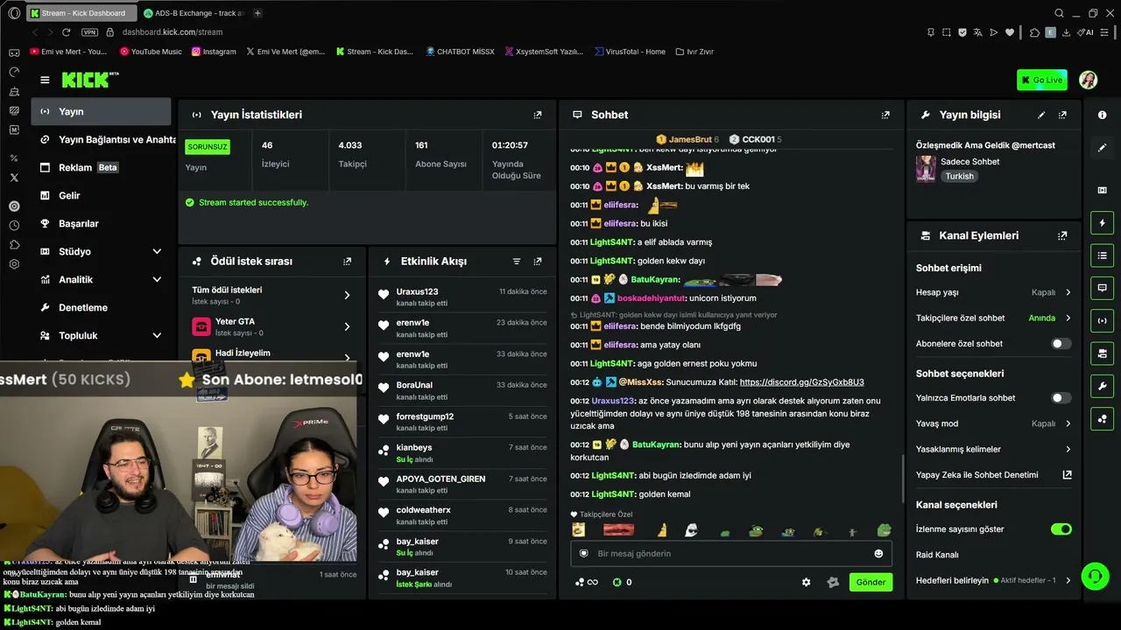
Task: Pop out the Ödül istek sırası panel
Action: tap(348, 261)
